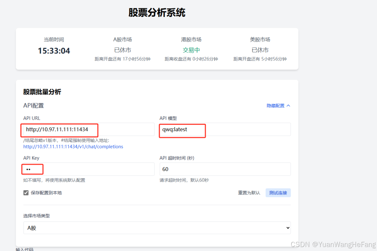377x251 pixels.
Task: Click the 交易中 status under 港股市场
Action: click(191, 50)
